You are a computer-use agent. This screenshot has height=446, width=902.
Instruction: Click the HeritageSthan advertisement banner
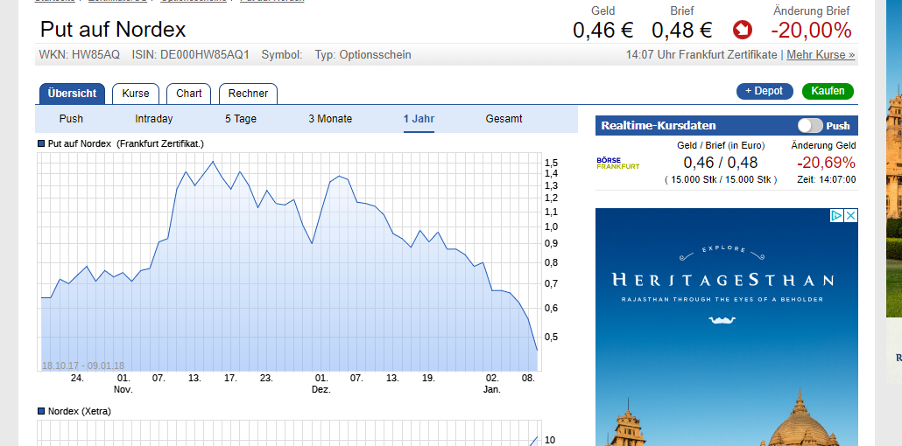click(x=727, y=327)
